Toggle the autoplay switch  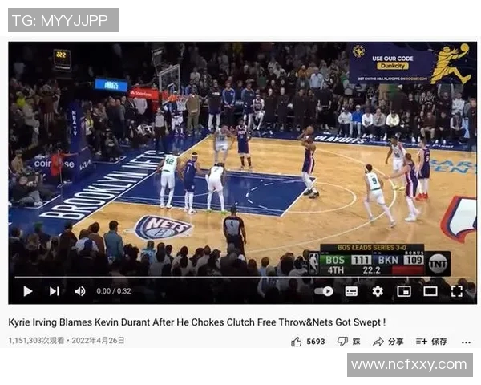pos(324,291)
